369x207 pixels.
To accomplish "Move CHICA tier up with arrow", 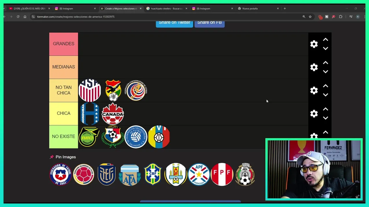I will [x=325, y=110].
